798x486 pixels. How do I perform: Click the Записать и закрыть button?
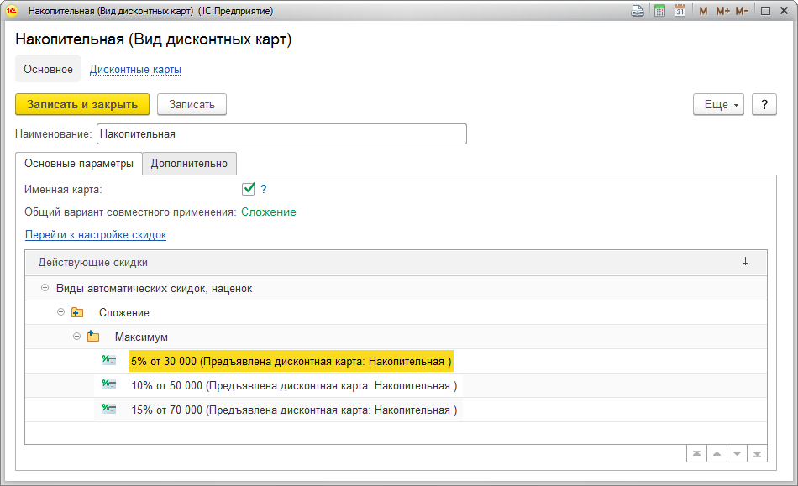(82, 104)
